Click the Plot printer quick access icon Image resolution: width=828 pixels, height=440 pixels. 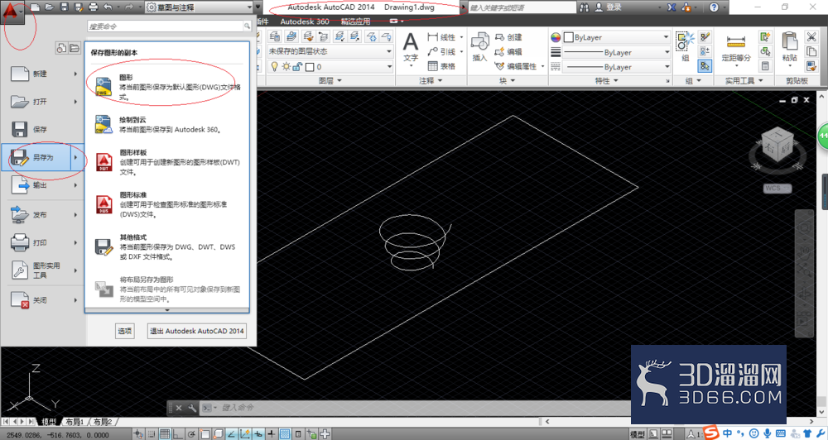(x=93, y=7)
